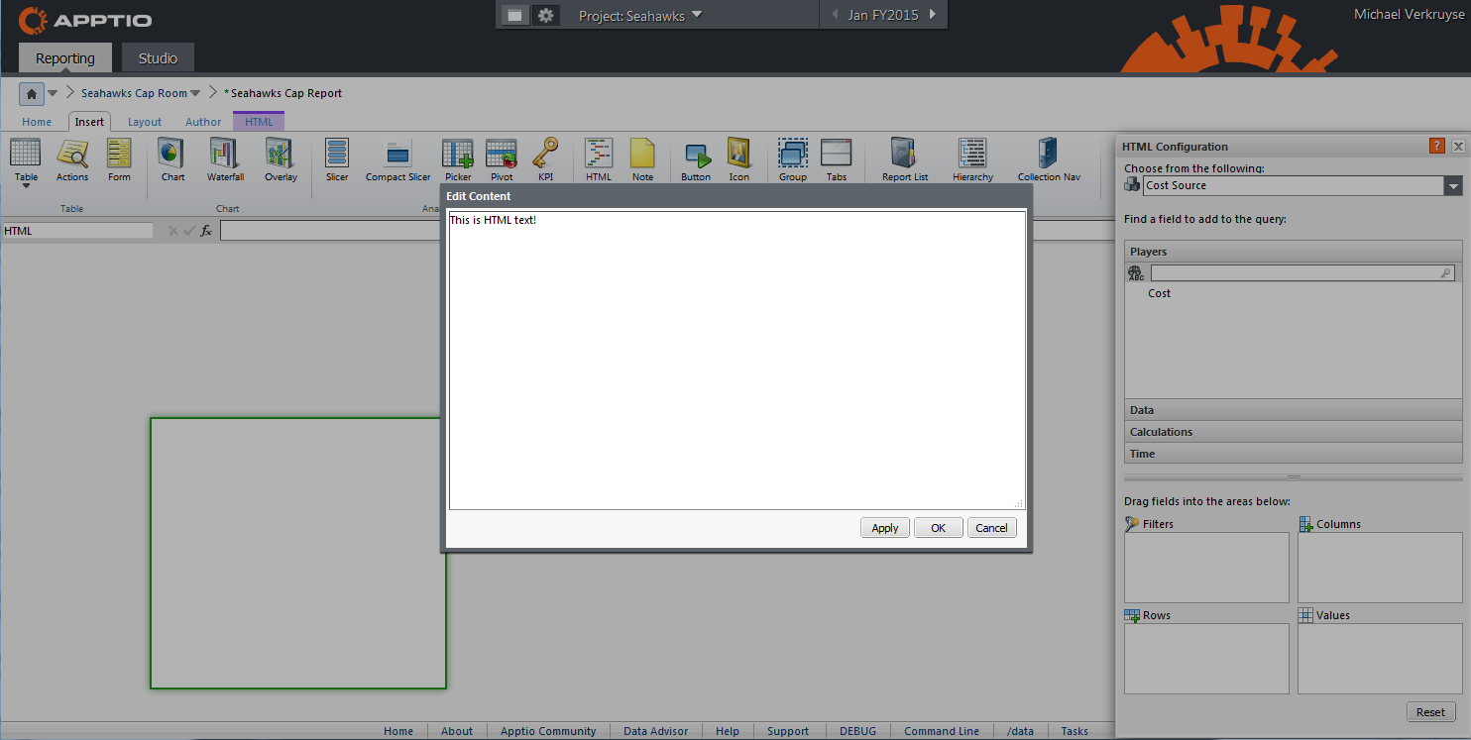Screen dimensions: 1471x740
Task: Insert a Note component
Action: click(x=642, y=160)
